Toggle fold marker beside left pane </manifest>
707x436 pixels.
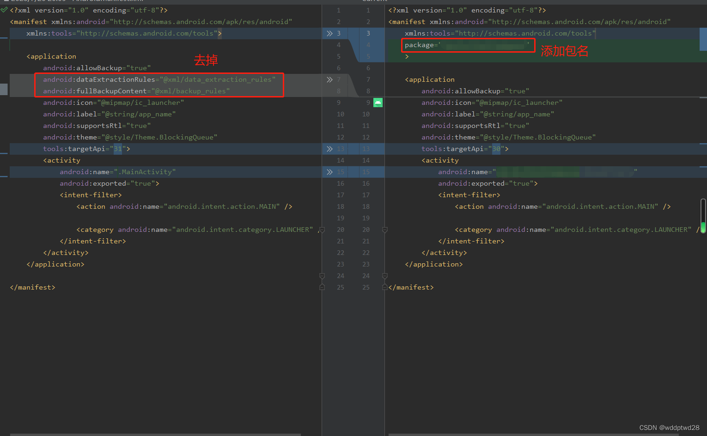tap(322, 287)
